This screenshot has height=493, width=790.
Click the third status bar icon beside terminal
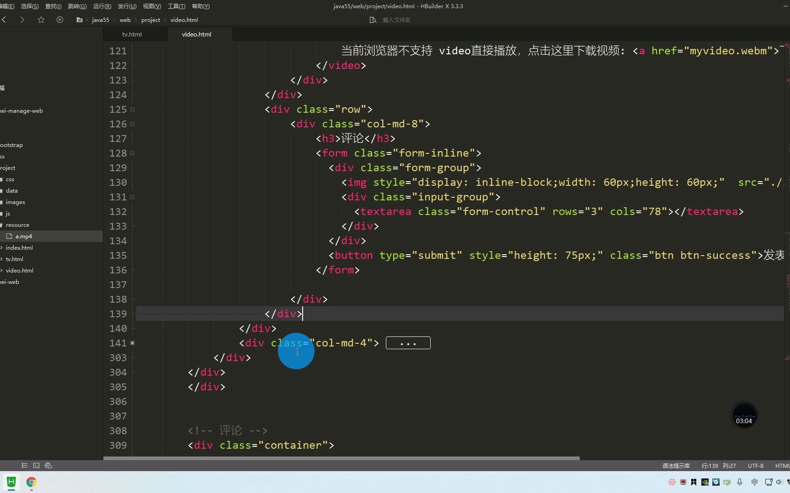point(48,465)
